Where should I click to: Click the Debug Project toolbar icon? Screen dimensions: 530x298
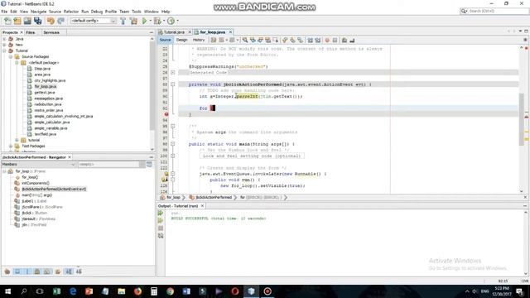[157, 21]
